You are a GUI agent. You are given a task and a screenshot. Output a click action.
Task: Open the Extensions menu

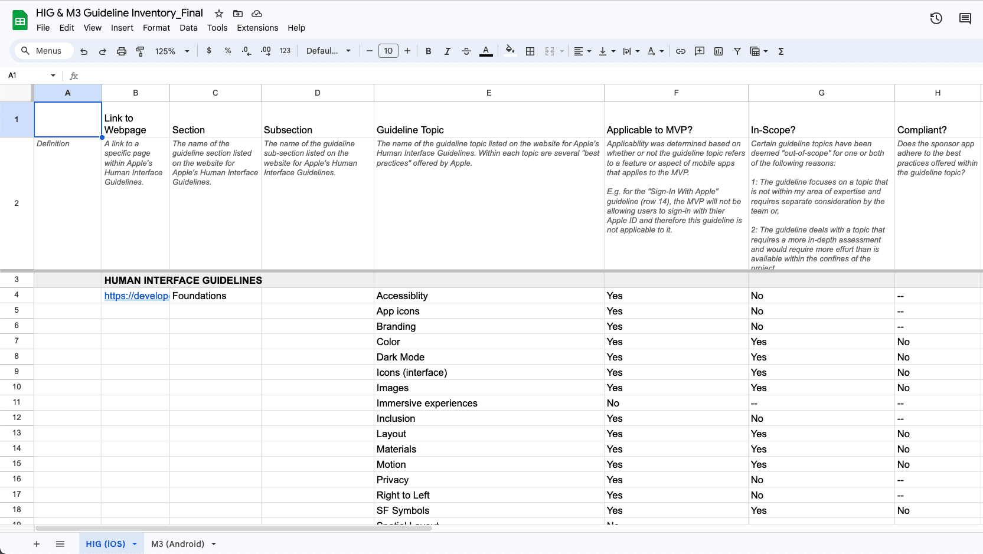point(257,28)
